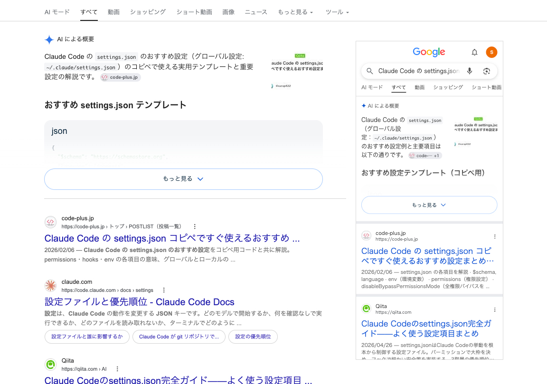Open Google Lens camera search icon

pos(487,71)
